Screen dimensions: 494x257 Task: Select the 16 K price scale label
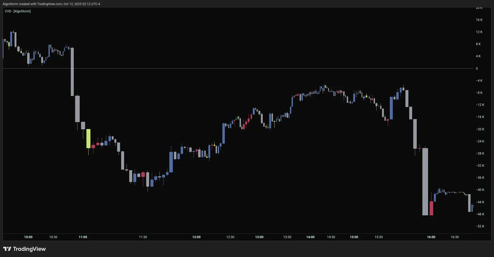[479, 20]
